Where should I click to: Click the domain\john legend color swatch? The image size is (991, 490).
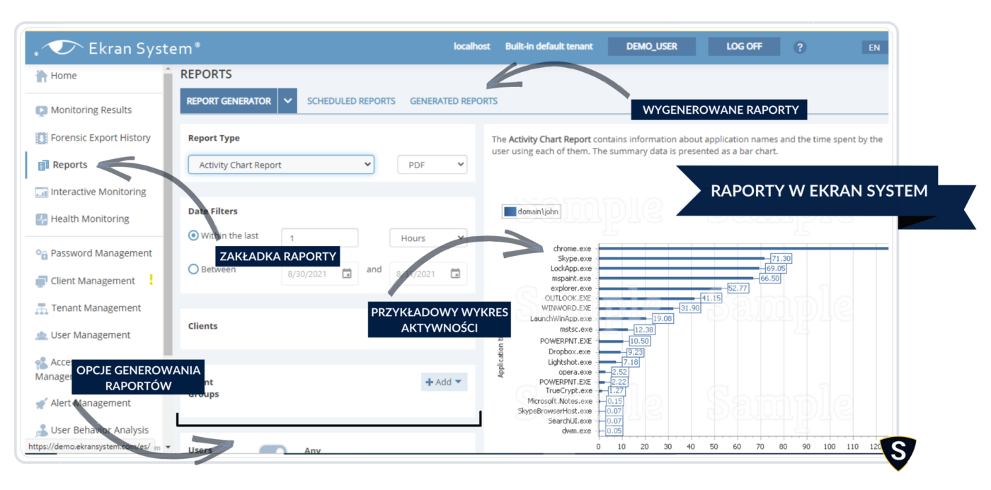tap(510, 211)
